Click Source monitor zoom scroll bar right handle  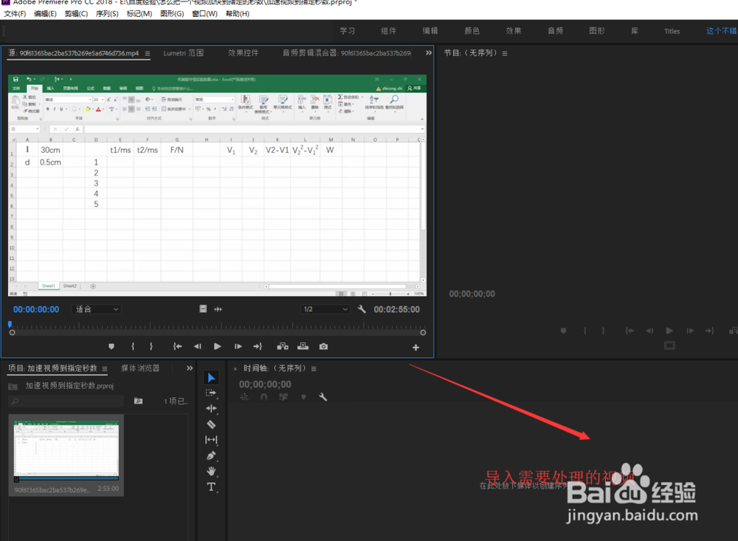coord(423,332)
